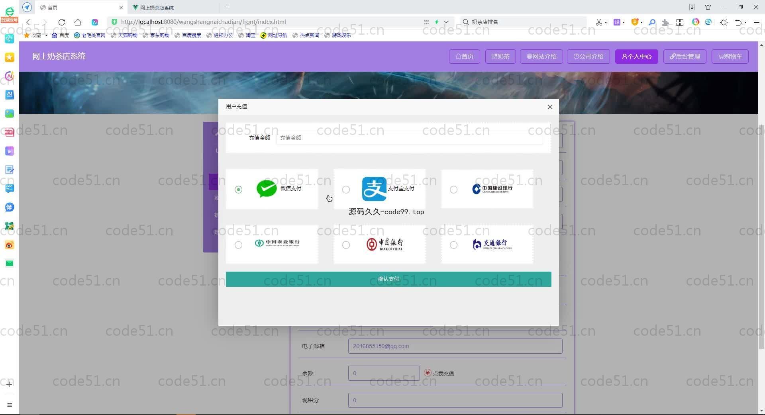Click the sidebar PDF tool icon
The width and height of the screenshot is (765, 415).
[x=10, y=132]
